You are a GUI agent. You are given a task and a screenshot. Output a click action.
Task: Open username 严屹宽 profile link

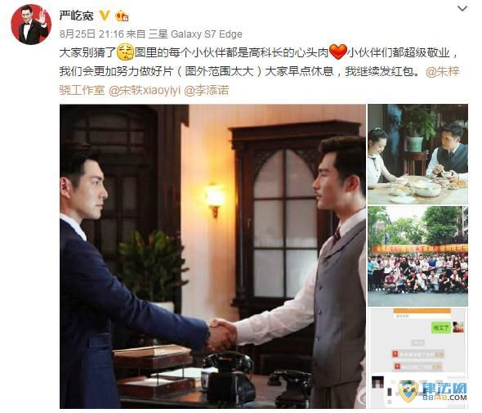point(76,15)
